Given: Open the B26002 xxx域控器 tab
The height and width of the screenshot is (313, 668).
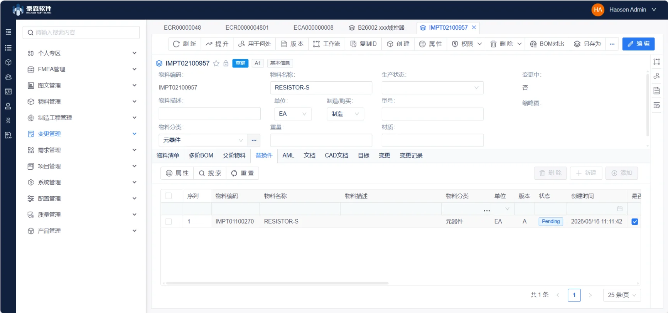Looking at the screenshot, I should [377, 28].
